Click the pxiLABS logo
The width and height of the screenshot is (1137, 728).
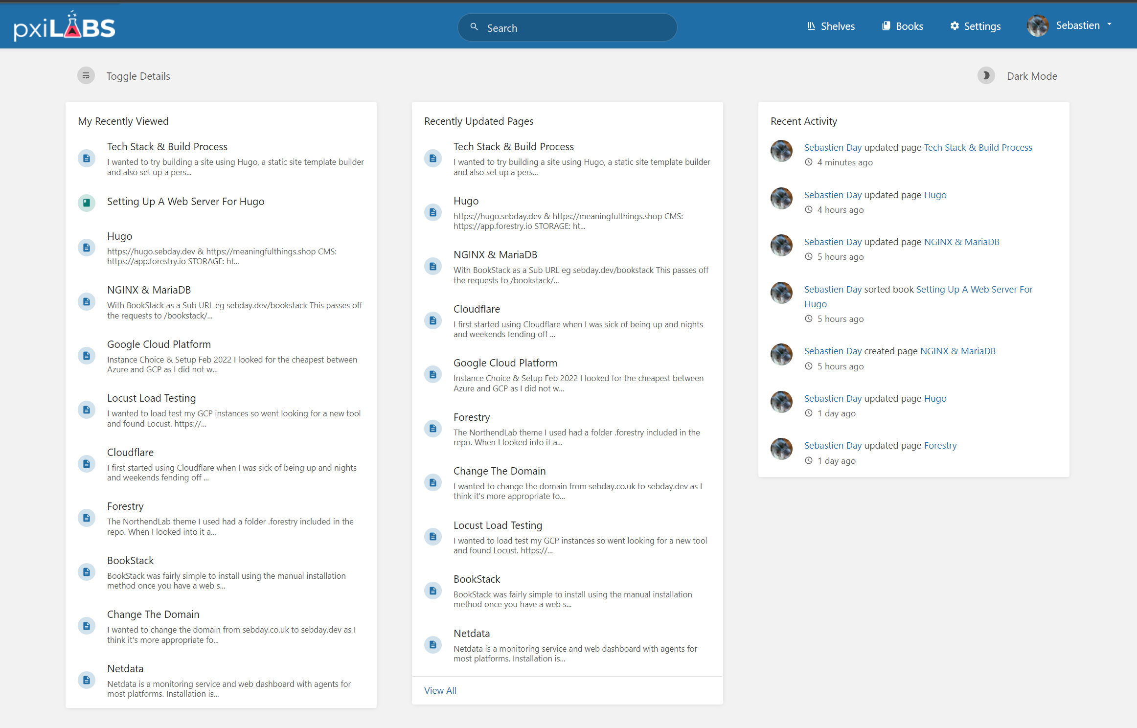click(x=65, y=27)
